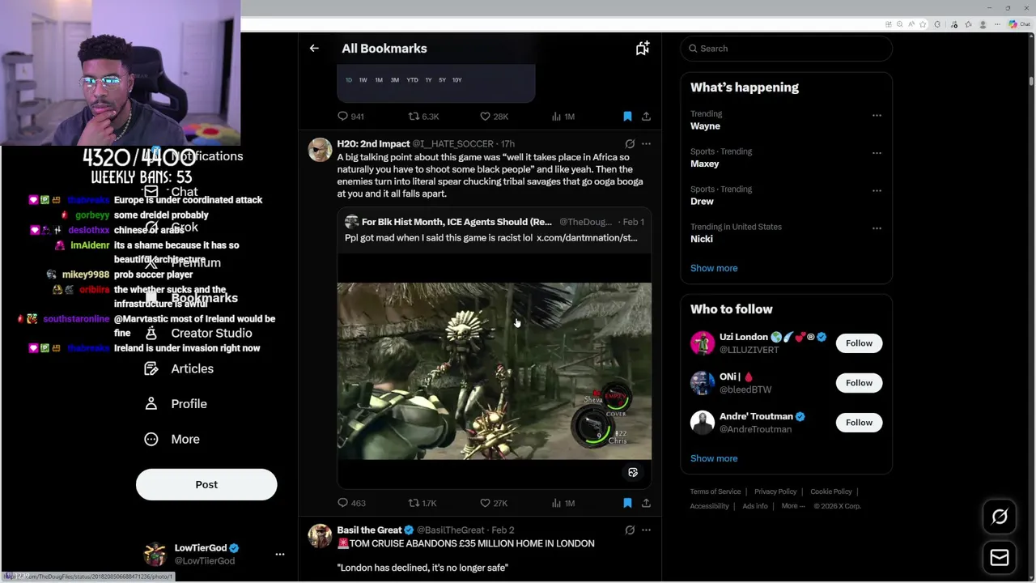
Task: Go to Articles in the sidebar
Action: point(179,368)
